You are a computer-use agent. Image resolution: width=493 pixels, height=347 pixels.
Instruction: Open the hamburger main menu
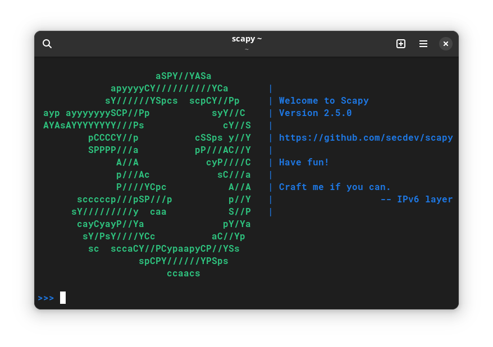423,44
